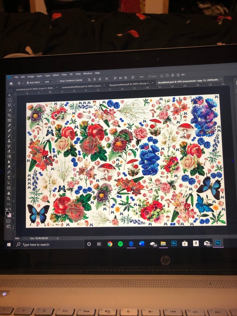Toggle the Auto-Select checkbox
This screenshot has height=316, width=237.
point(28,83)
